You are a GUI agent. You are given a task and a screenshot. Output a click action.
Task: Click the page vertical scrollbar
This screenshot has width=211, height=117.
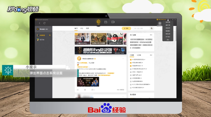[x=176, y=33]
